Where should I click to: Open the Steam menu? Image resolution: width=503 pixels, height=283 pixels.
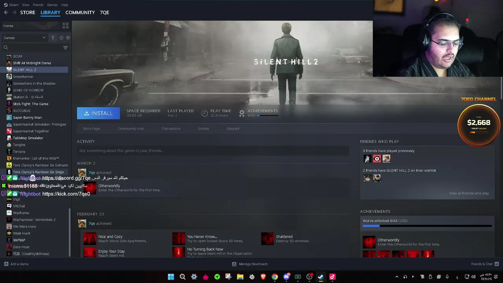pyautogui.click(x=11, y=5)
